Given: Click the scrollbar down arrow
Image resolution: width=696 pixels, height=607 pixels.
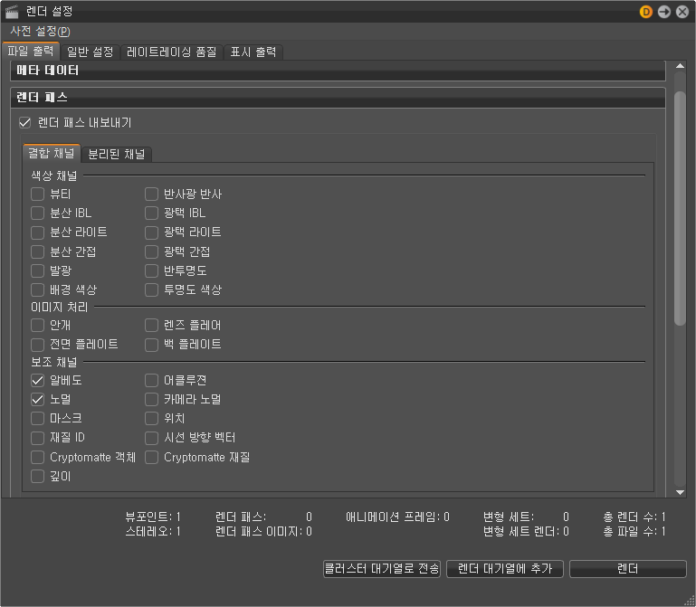Looking at the screenshot, I should coord(680,492).
